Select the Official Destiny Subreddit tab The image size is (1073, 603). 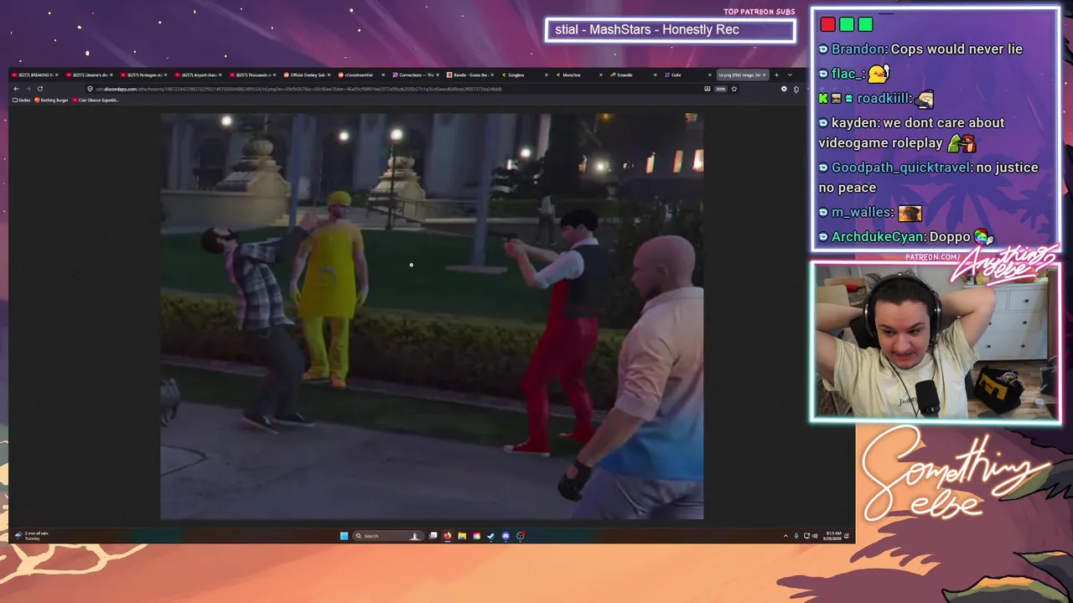point(308,75)
